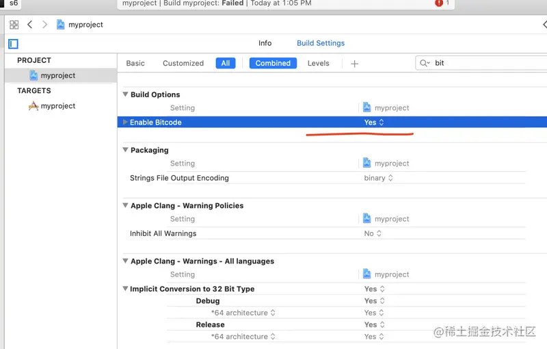Open Yes popup for Release *64 architecture

tap(374, 337)
